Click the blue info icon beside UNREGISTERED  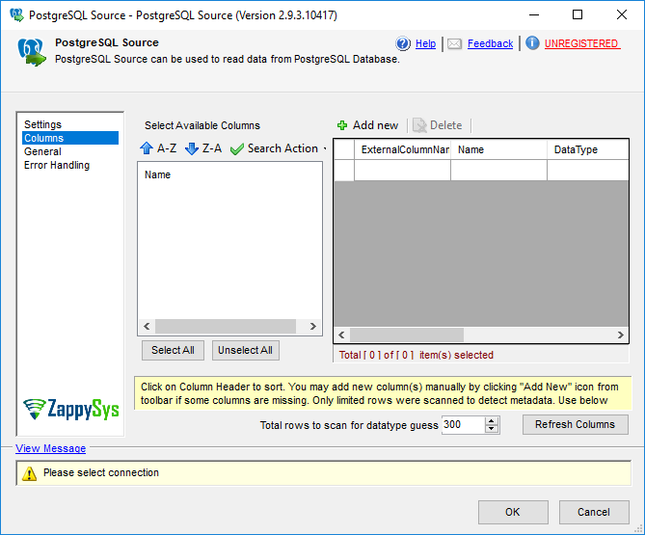(532, 42)
